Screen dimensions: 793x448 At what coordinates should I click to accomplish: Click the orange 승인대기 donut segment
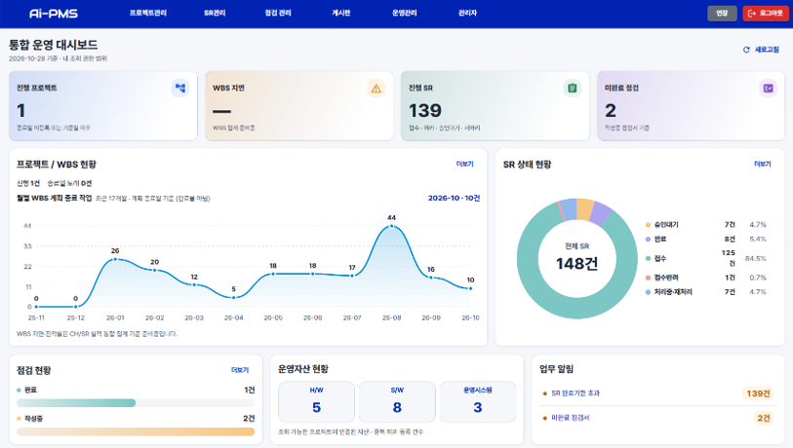tap(585, 209)
